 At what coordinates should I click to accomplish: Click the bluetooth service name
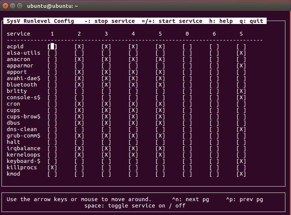[22, 85]
